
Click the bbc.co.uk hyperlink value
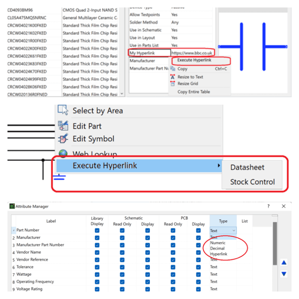(x=192, y=53)
